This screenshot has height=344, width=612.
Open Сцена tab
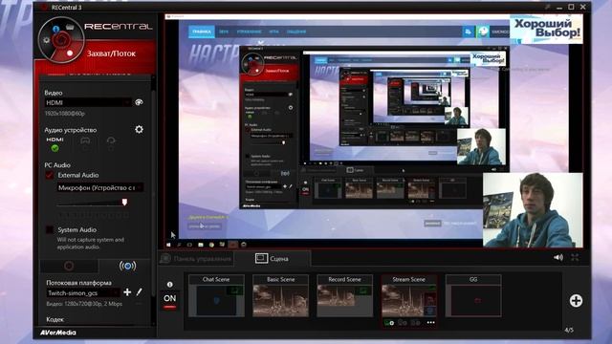(x=272, y=259)
